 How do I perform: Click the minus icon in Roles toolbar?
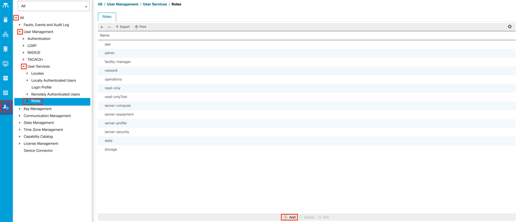(109, 27)
